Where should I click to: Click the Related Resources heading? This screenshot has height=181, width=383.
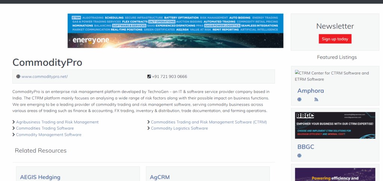(40, 150)
